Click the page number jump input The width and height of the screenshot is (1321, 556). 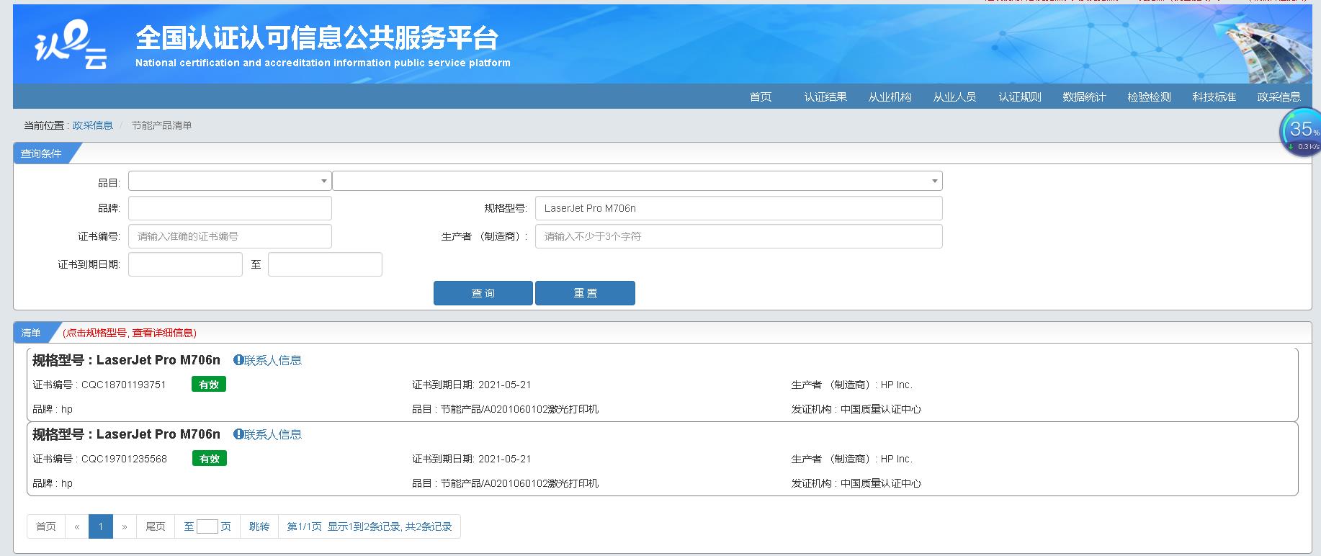point(207,526)
